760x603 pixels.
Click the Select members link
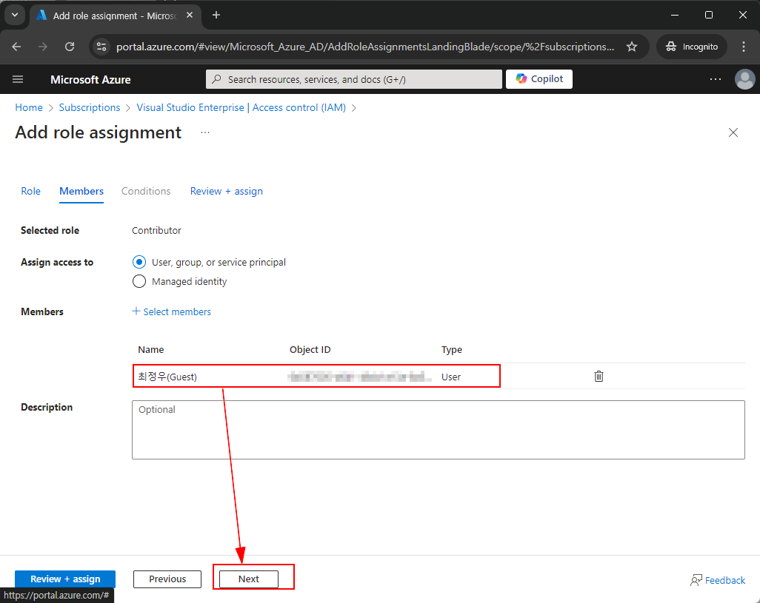point(172,311)
